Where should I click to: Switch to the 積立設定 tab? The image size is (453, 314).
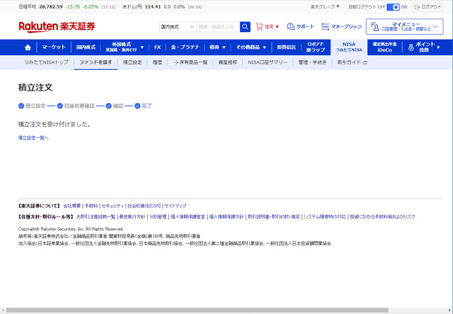(133, 62)
